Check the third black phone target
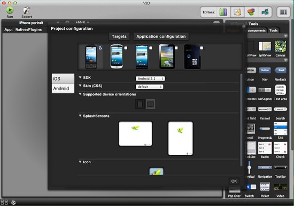294x206 pixels. pyautogui.click(x=151, y=48)
